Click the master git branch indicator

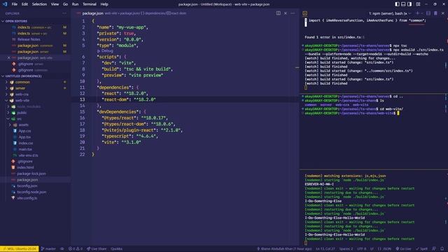pos(48,249)
